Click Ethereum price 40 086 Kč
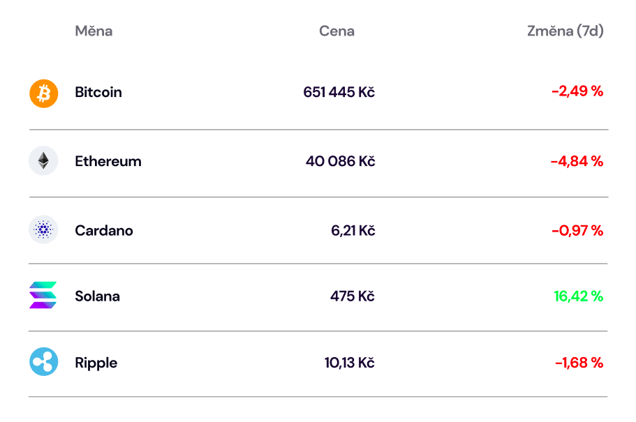 click(x=341, y=161)
